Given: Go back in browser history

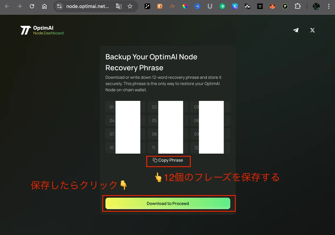Looking at the screenshot, I should point(7,6).
